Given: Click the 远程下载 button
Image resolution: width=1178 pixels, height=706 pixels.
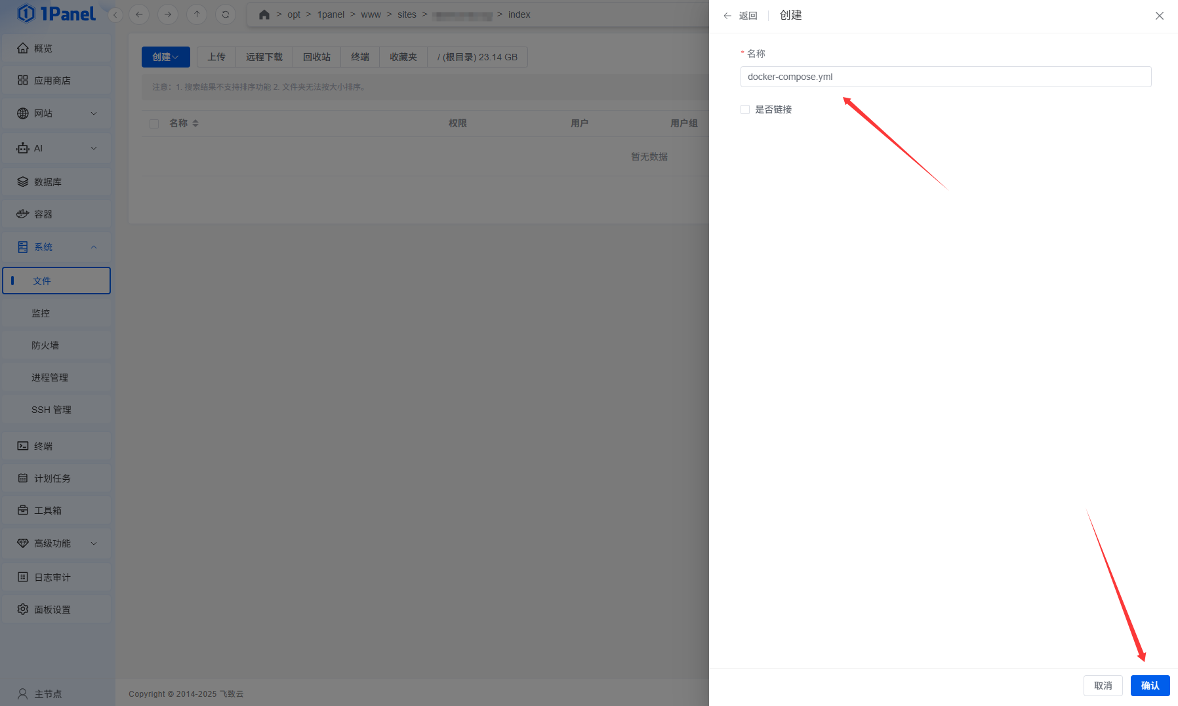Looking at the screenshot, I should [x=264, y=57].
